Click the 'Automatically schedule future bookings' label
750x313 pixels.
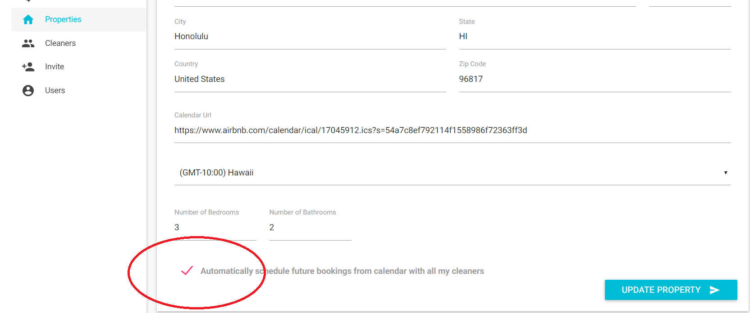(x=342, y=271)
